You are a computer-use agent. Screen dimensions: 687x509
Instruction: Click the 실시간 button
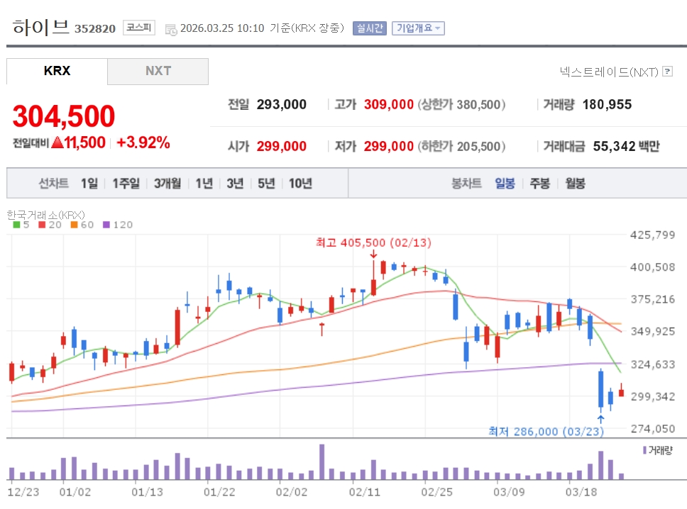pyautogui.click(x=369, y=28)
